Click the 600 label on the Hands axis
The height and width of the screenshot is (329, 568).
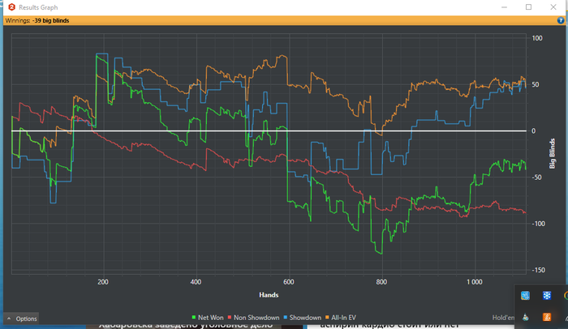[x=289, y=282]
